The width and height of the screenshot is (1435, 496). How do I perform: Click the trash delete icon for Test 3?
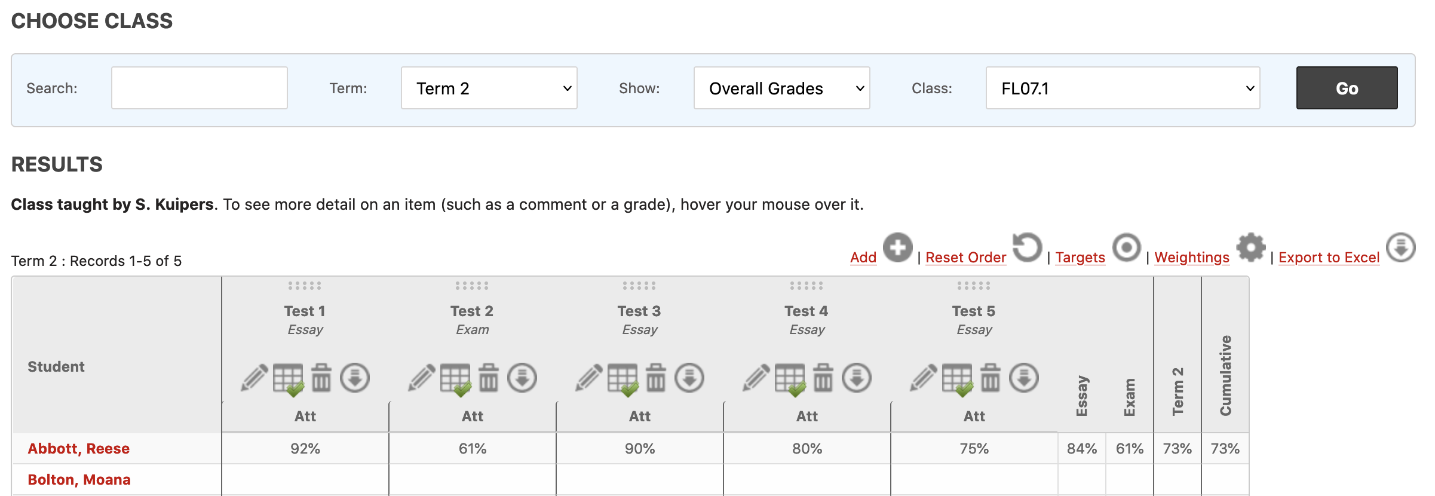coord(655,378)
